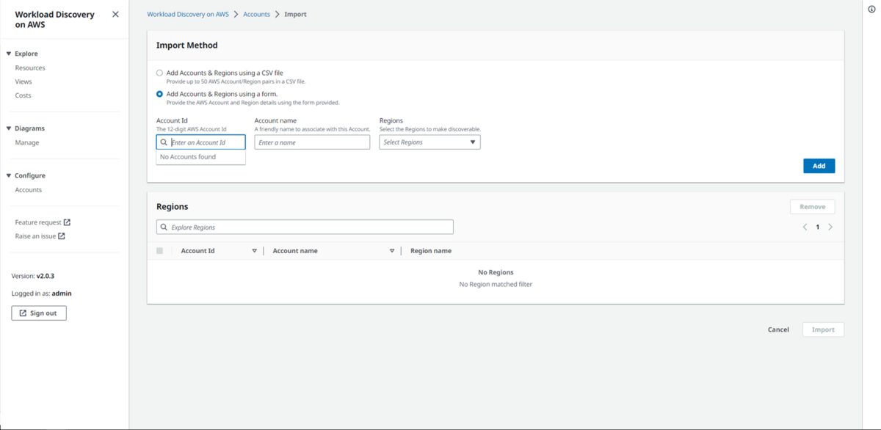Click the Remove button in Regions panel
The height and width of the screenshot is (430, 881).
(812, 207)
